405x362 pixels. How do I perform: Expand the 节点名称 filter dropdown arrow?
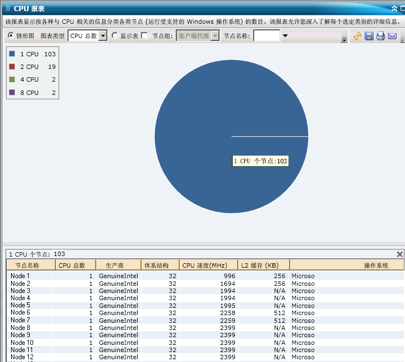(285, 36)
